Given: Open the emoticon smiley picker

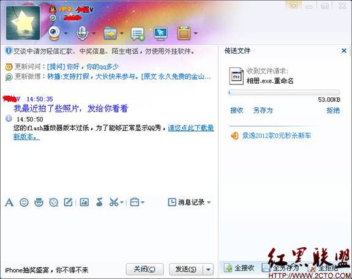Looking at the screenshot, I should pyautogui.click(x=24, y=203).
